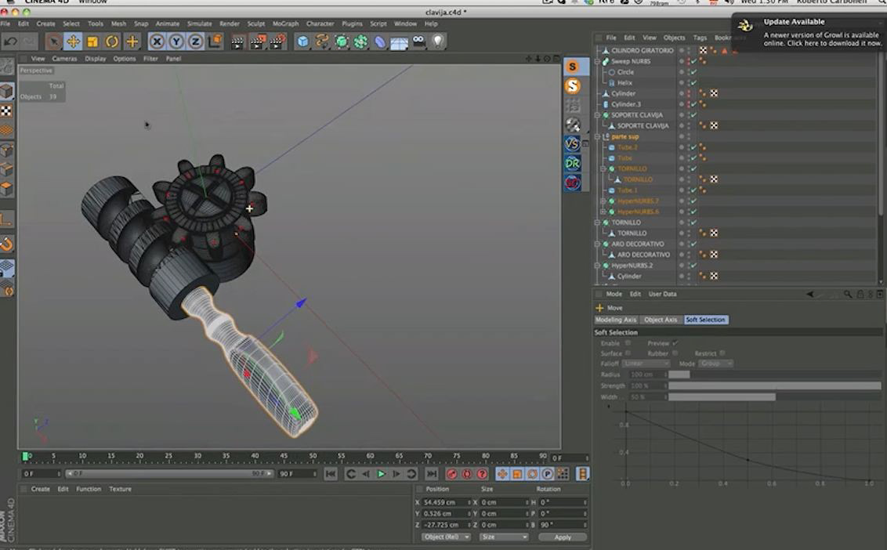The image size is (887, 550).
Task: Collapse the ARO DECORATIVO parent object
Action: 598,244
